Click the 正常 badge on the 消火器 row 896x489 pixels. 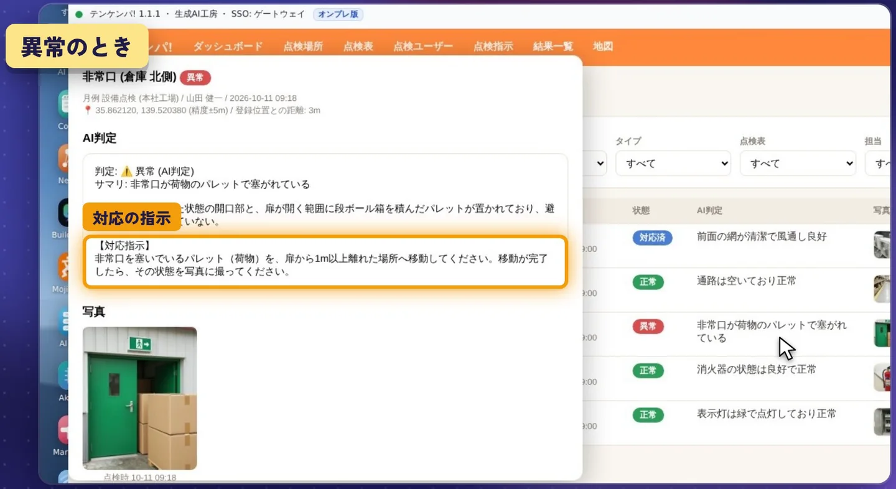(648, 371)
